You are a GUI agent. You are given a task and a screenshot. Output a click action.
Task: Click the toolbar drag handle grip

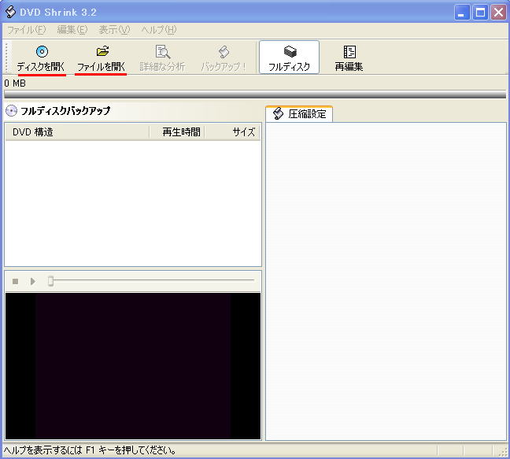7,57
